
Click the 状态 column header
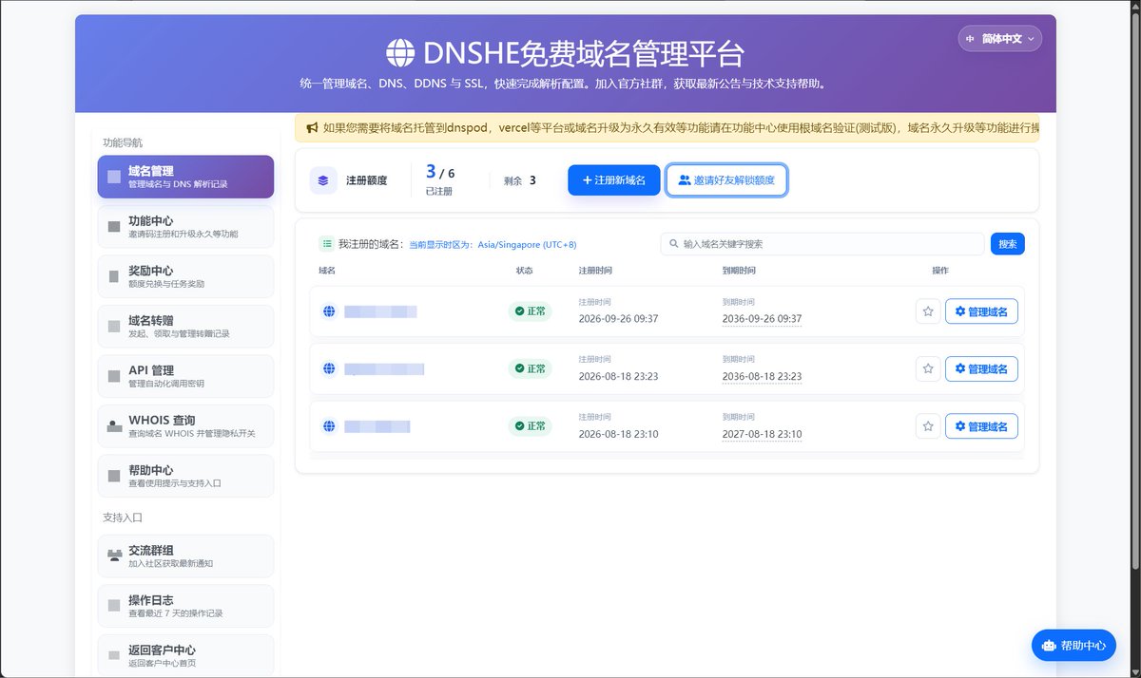tap(525, 271)
